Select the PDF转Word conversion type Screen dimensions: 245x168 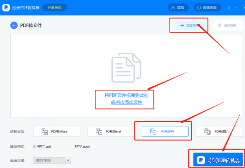[x=57, y=131]
